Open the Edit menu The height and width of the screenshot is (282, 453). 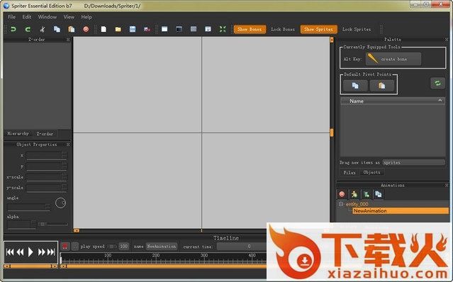click(x=27, y=17)
